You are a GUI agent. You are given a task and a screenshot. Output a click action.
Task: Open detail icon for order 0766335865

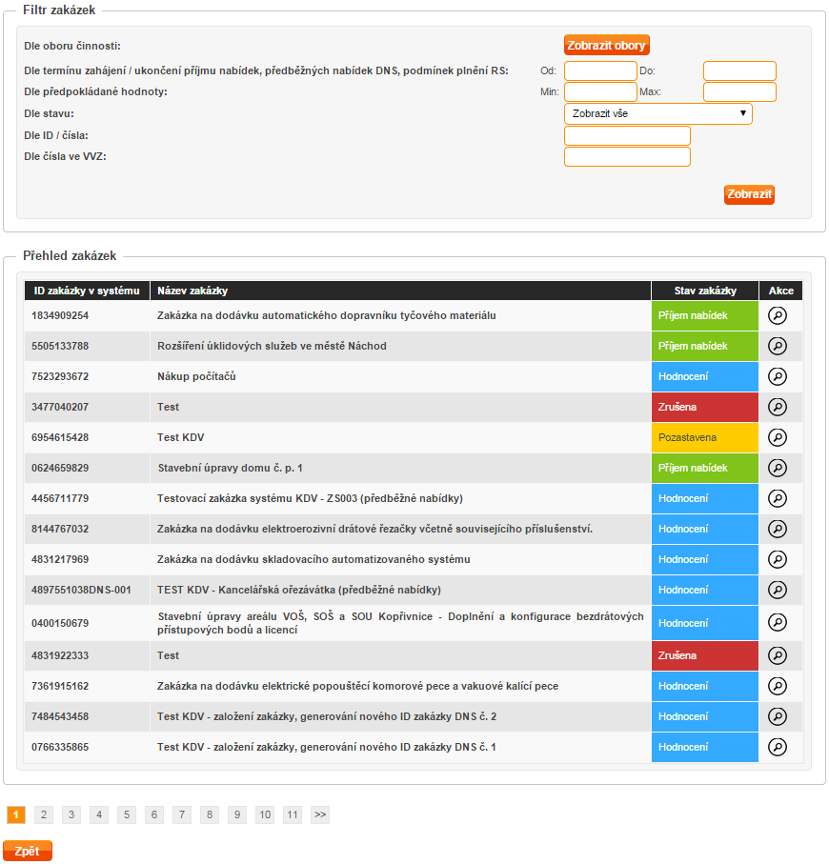click(x=778, y=747)
